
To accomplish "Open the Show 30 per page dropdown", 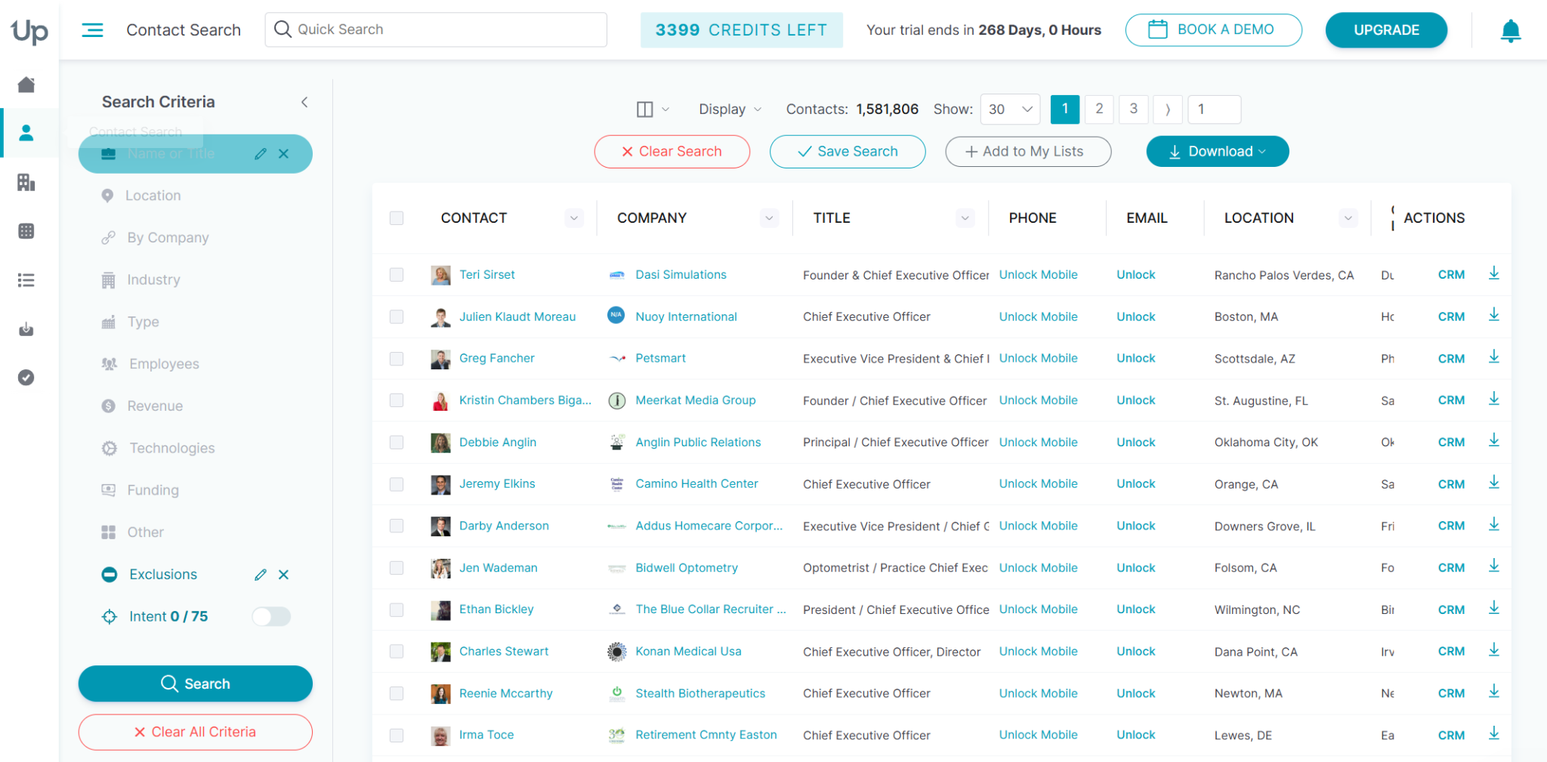I will [x=1010, y=110].
